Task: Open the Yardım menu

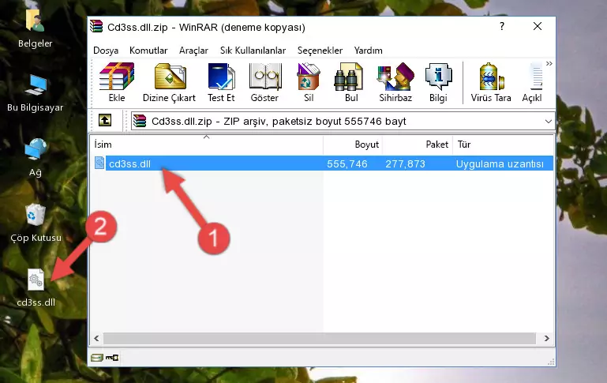Action: point(368,51)
